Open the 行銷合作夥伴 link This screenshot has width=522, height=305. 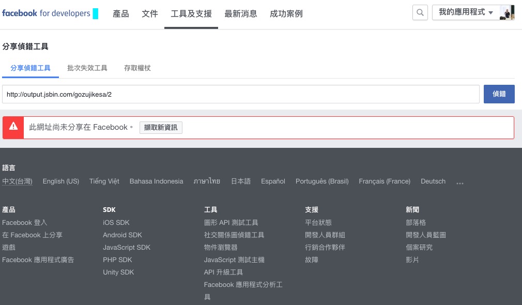click(x=325, y=248)
